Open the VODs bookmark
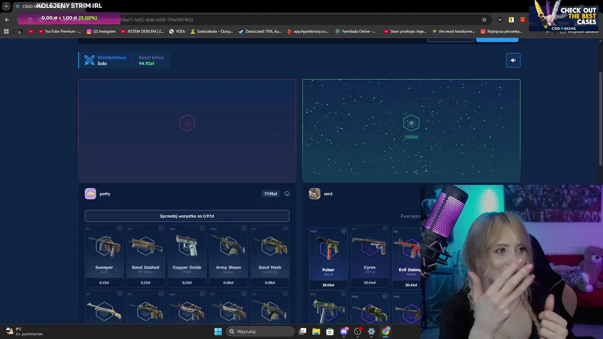The width and height of the screenshot is (603, 339). (x=177, y=32)
